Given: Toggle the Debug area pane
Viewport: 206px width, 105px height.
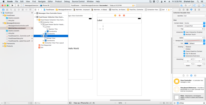Looking at the screenshot, I should (x=199, y=5).
